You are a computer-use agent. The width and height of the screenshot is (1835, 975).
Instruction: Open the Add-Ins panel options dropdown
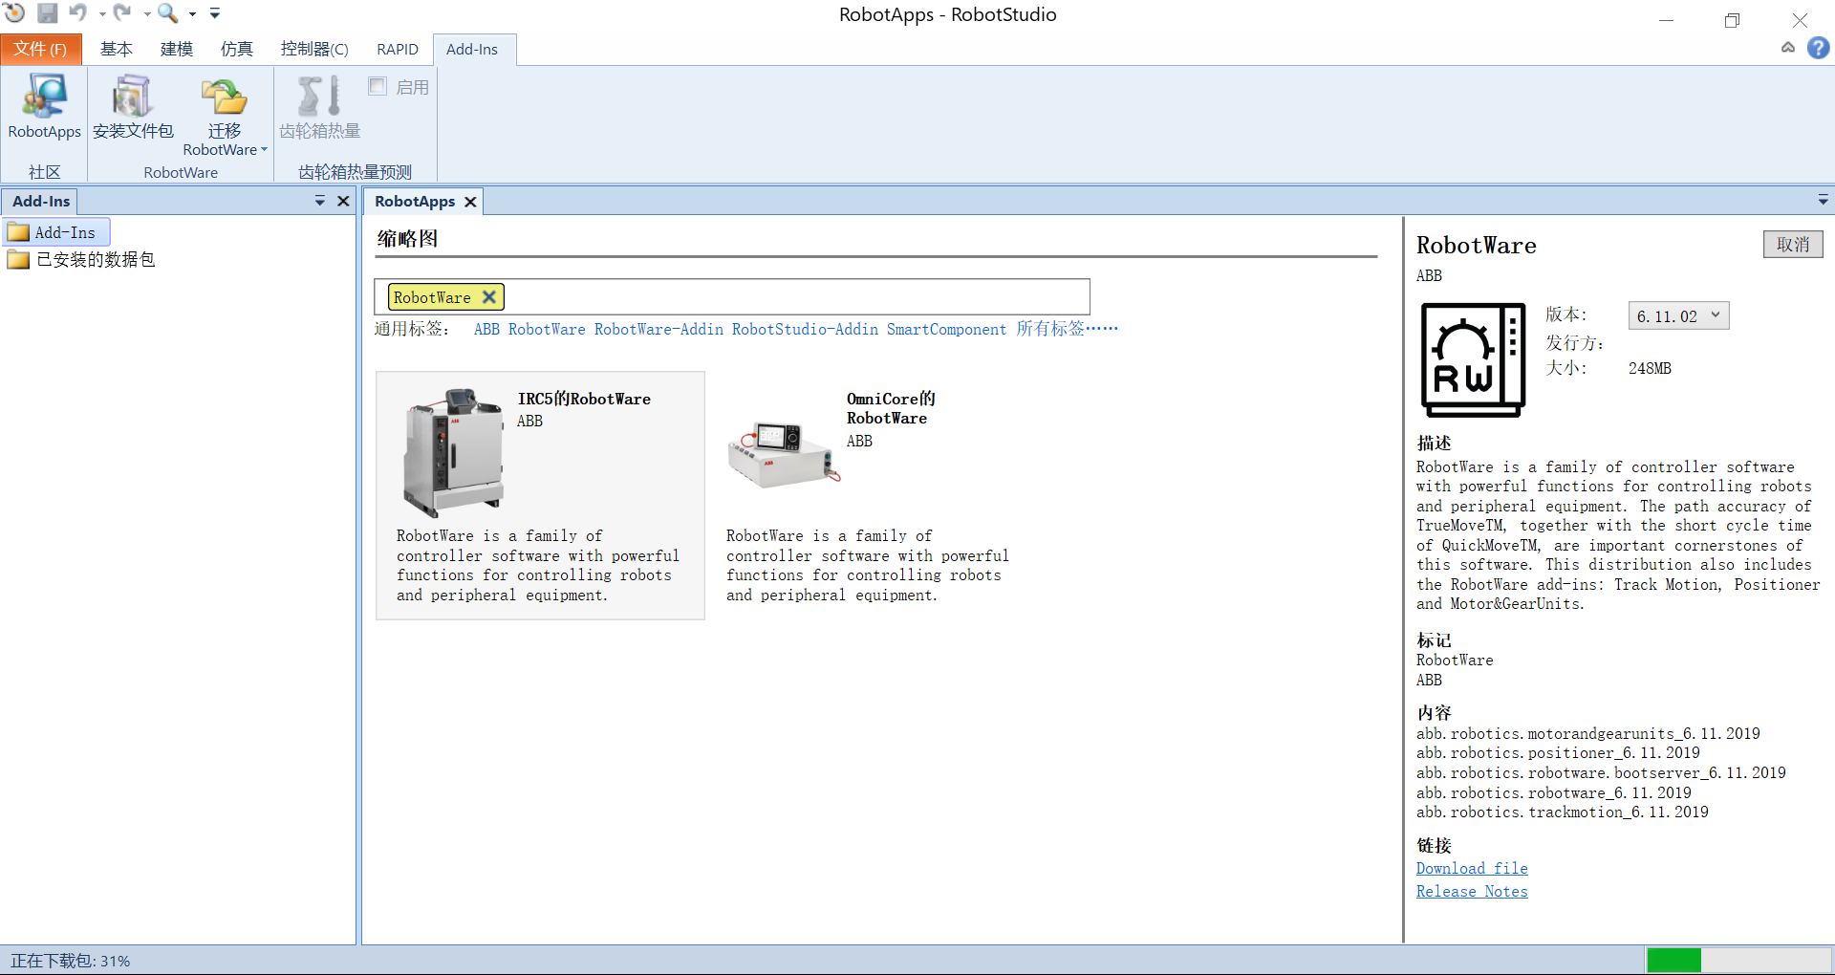[320, 201]
